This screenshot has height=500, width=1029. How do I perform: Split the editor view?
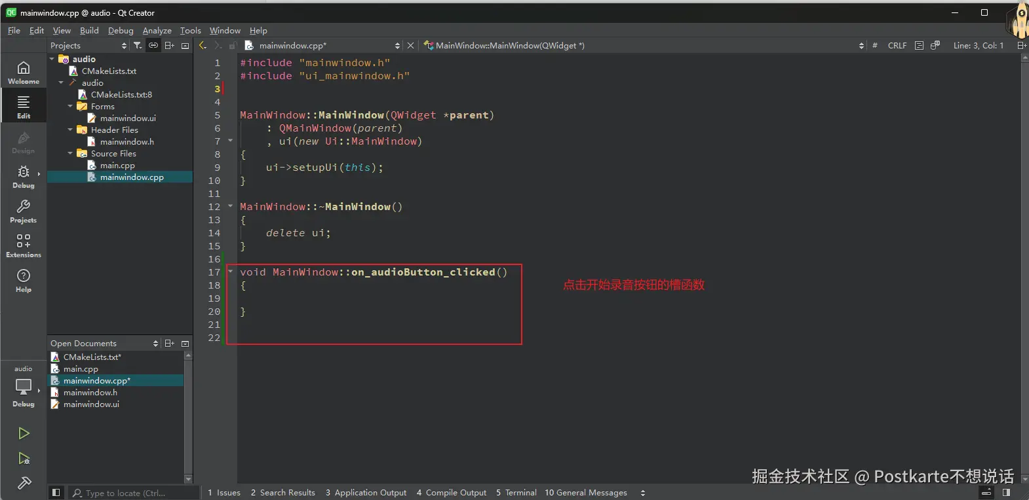pyautogui.click(x=1021, y=45)
